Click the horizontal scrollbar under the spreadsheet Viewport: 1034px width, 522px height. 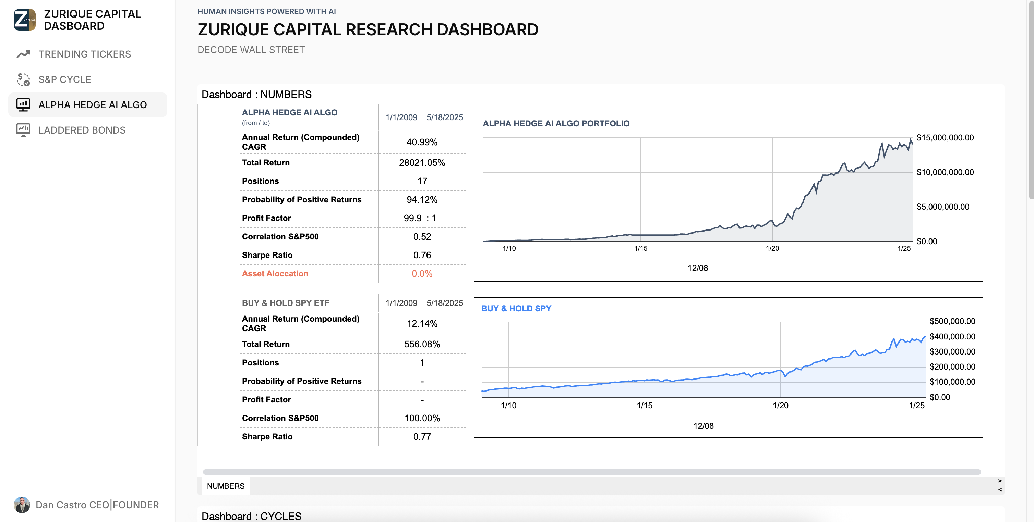591,472
